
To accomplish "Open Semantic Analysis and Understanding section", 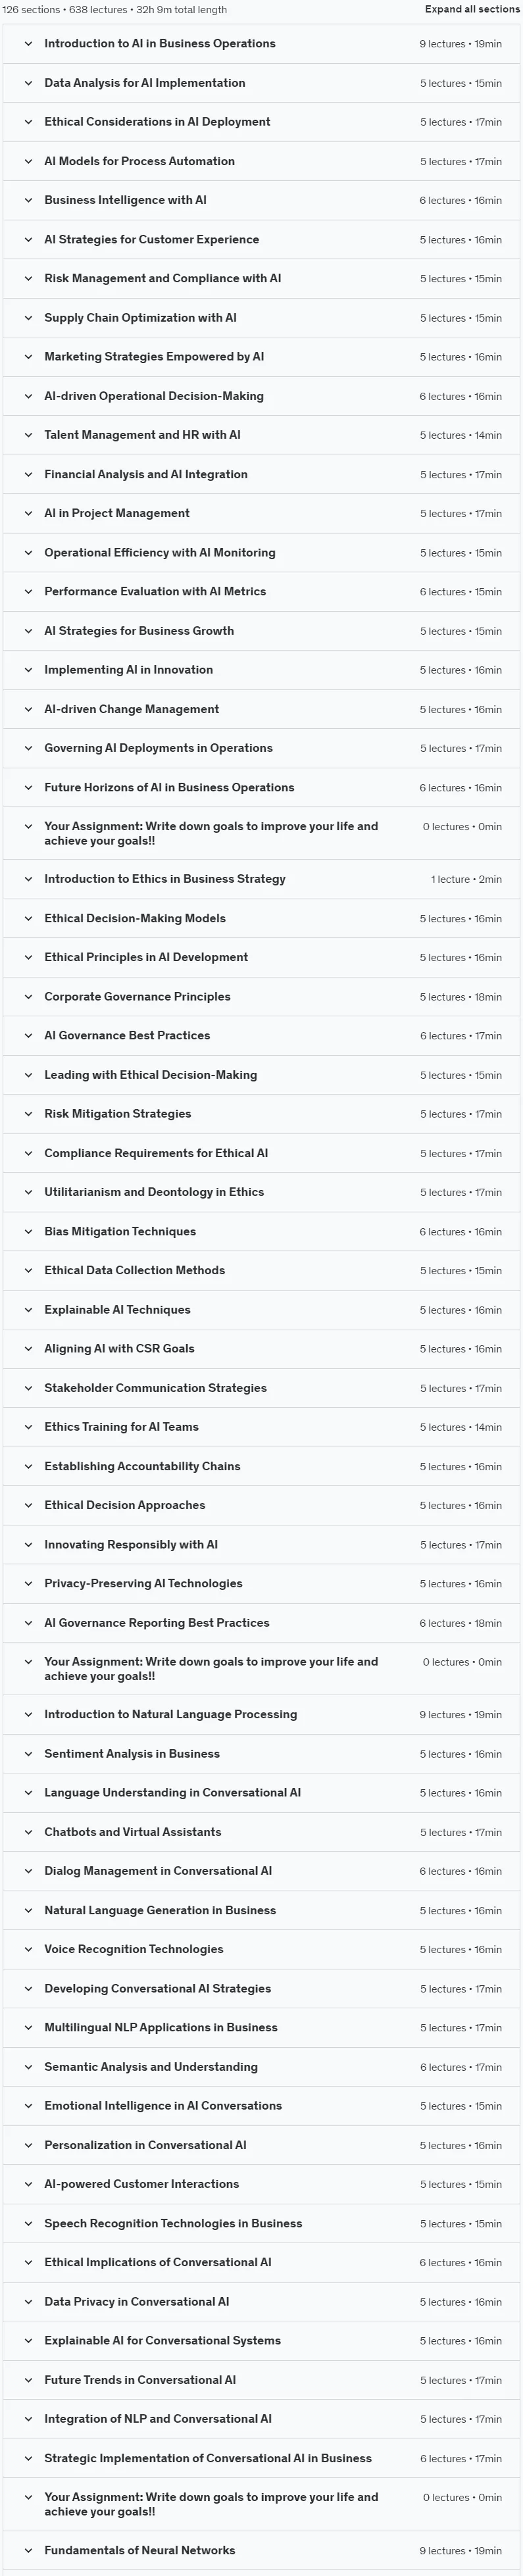I will tap(261, 2067).
